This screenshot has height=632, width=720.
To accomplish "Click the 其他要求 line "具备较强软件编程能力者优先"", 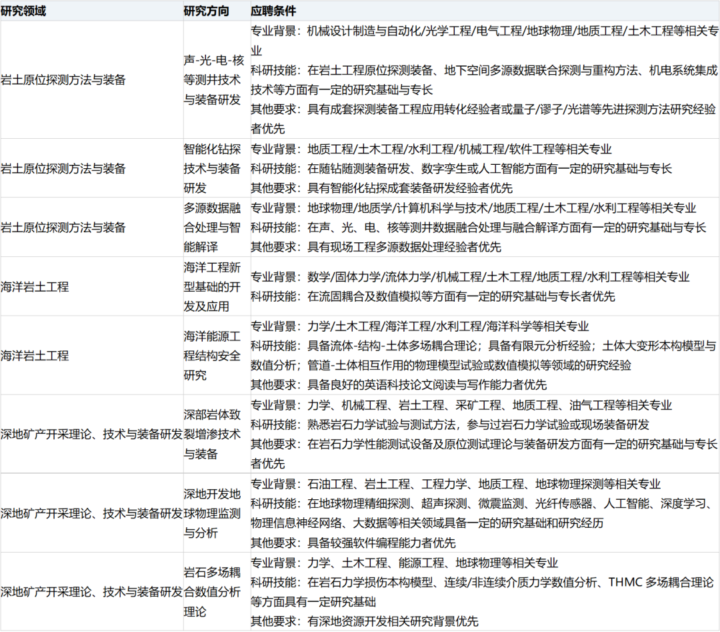I will [353, 543].
